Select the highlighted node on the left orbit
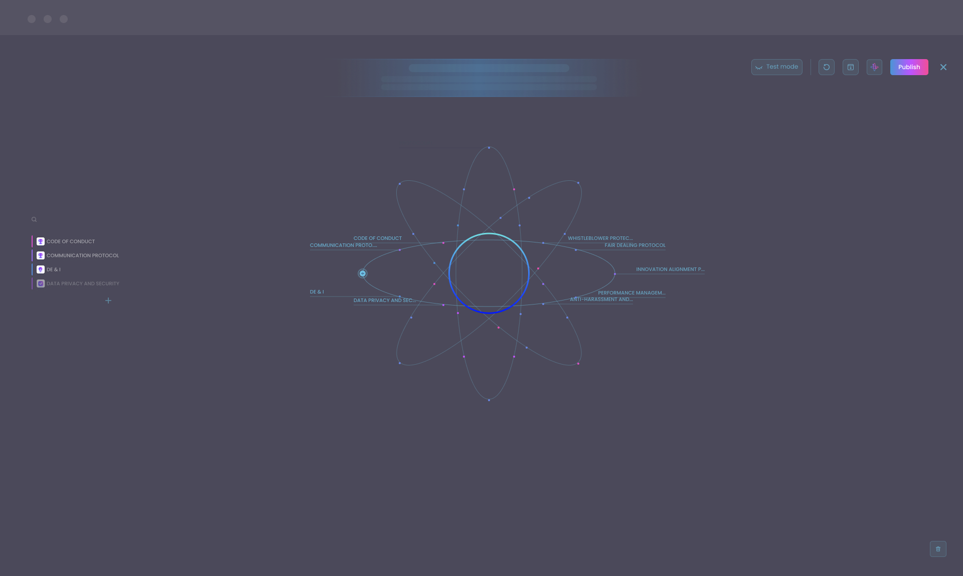 pyautogui.click(x=362, y=273)
